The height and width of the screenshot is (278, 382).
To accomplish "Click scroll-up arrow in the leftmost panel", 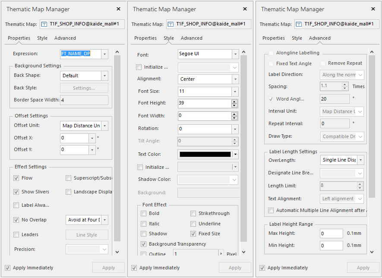I will 117,52.
